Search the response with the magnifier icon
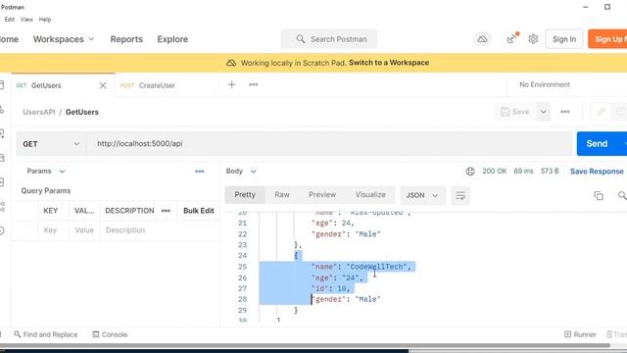Image resolution: width=627 pixels, height=353 pixels. coord(622,195)
